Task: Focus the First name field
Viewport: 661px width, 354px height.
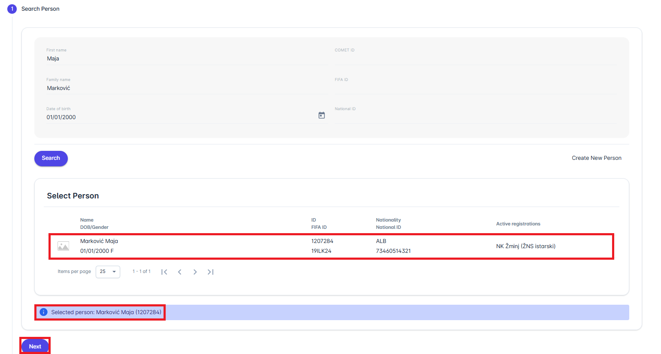Action: pos(187,59)
